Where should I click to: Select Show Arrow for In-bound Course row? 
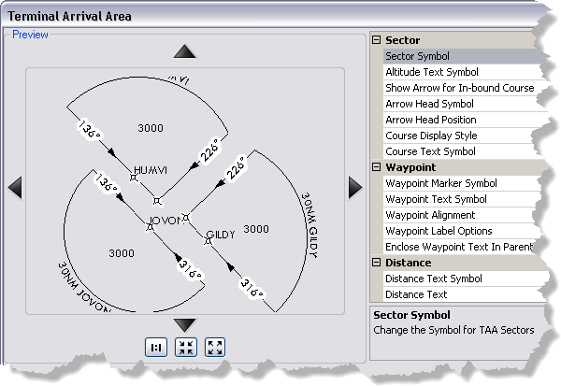pyautogui.click(x=459, y=88)
